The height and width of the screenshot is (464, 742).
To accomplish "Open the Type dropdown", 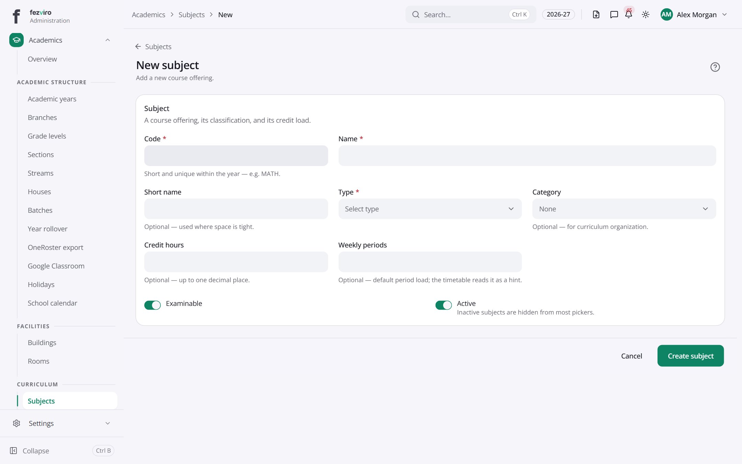I will (x=430, y=209).
